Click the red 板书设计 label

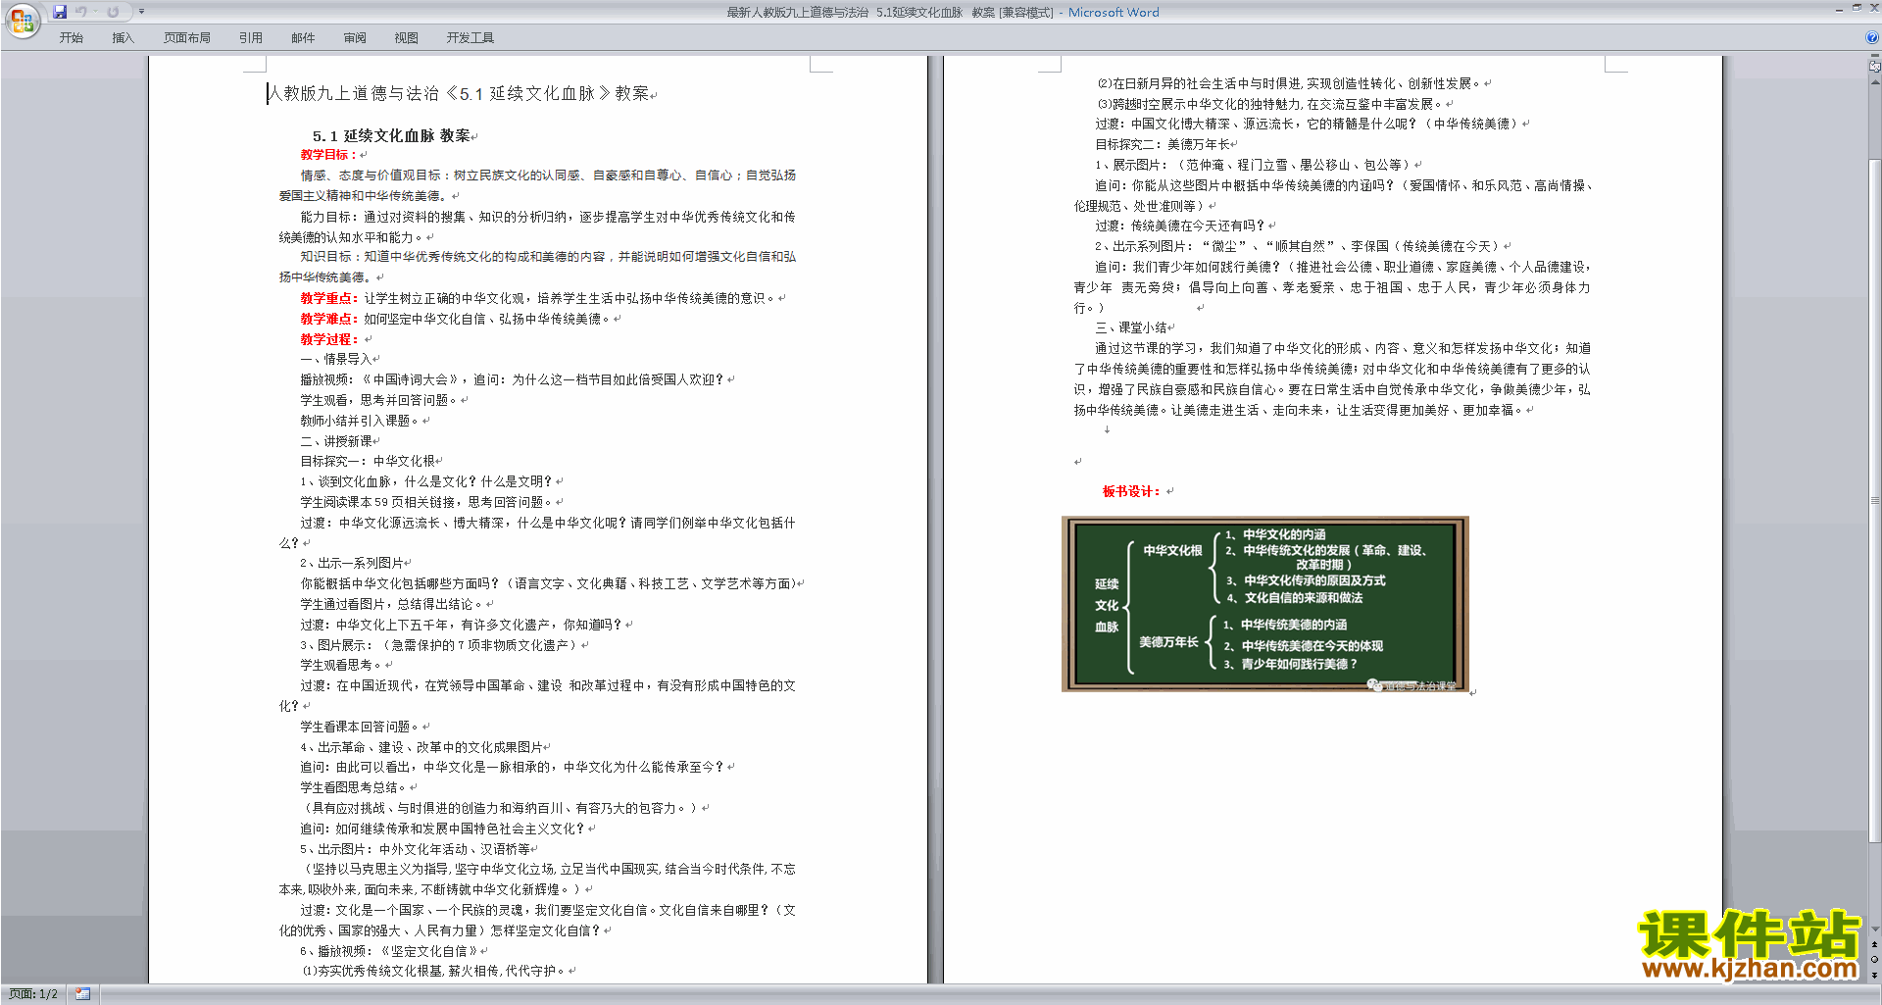(x=1131, y=491)
